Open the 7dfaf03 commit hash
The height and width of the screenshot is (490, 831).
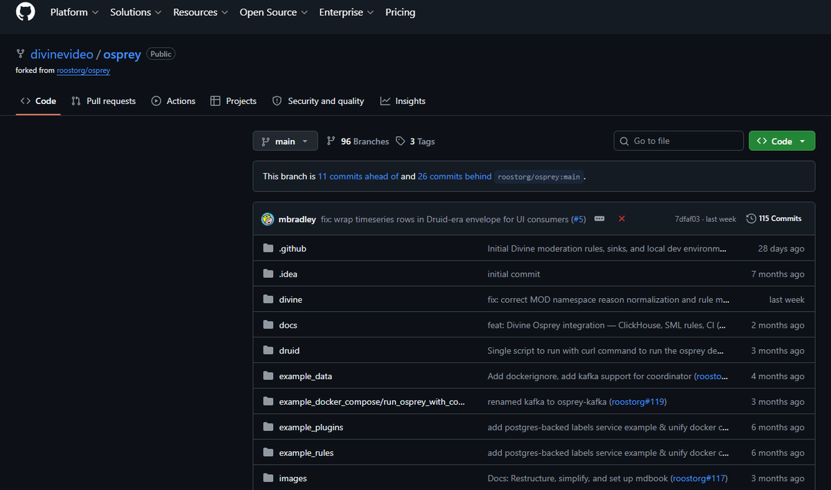coord(688,219)
